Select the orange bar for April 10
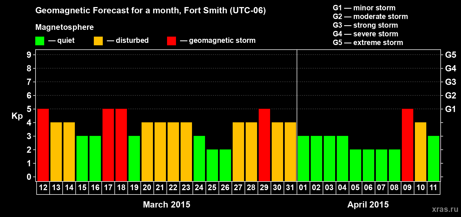The height and width of the screenshot is (217, 461). pyautogui.click(x=421, y=152)
